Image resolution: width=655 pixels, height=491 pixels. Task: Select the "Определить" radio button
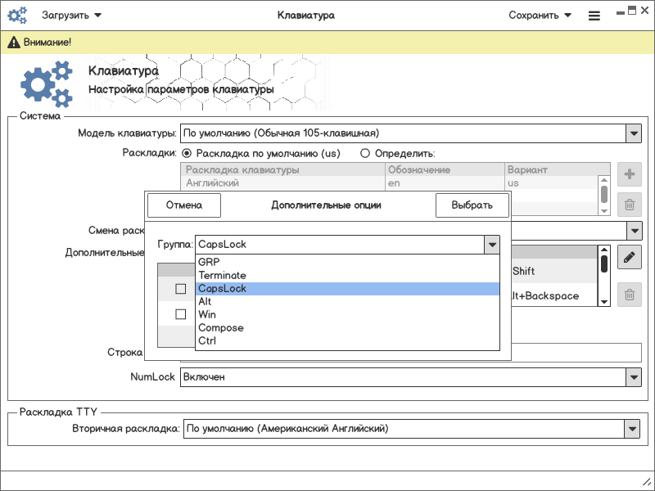click(366, 153)
